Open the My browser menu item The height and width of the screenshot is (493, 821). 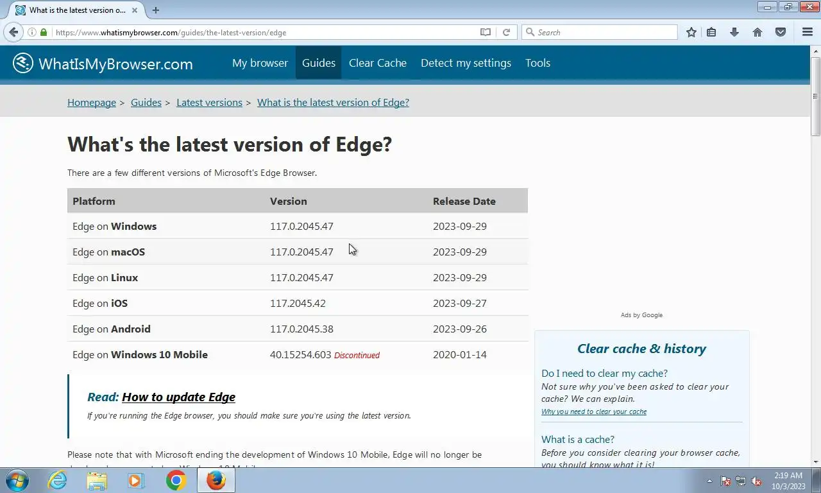(x=260, y=63)
